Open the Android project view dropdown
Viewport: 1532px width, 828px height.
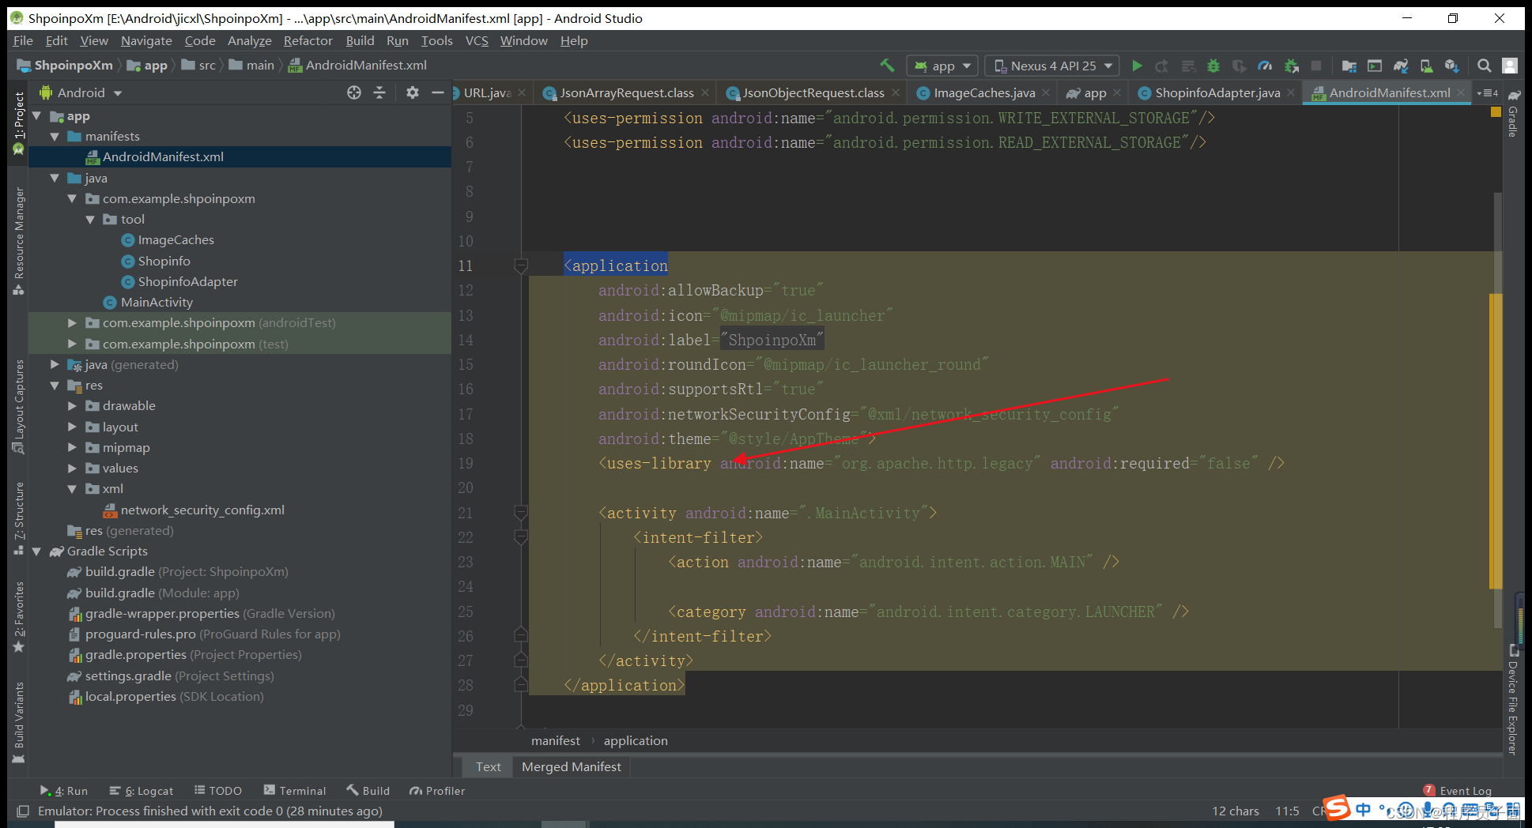point(81,92)
